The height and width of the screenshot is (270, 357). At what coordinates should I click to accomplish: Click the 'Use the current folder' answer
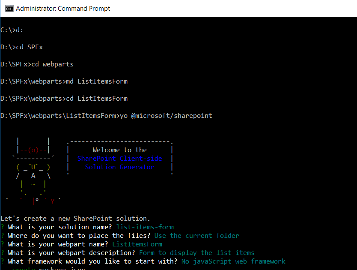click(x=196, y=236)
